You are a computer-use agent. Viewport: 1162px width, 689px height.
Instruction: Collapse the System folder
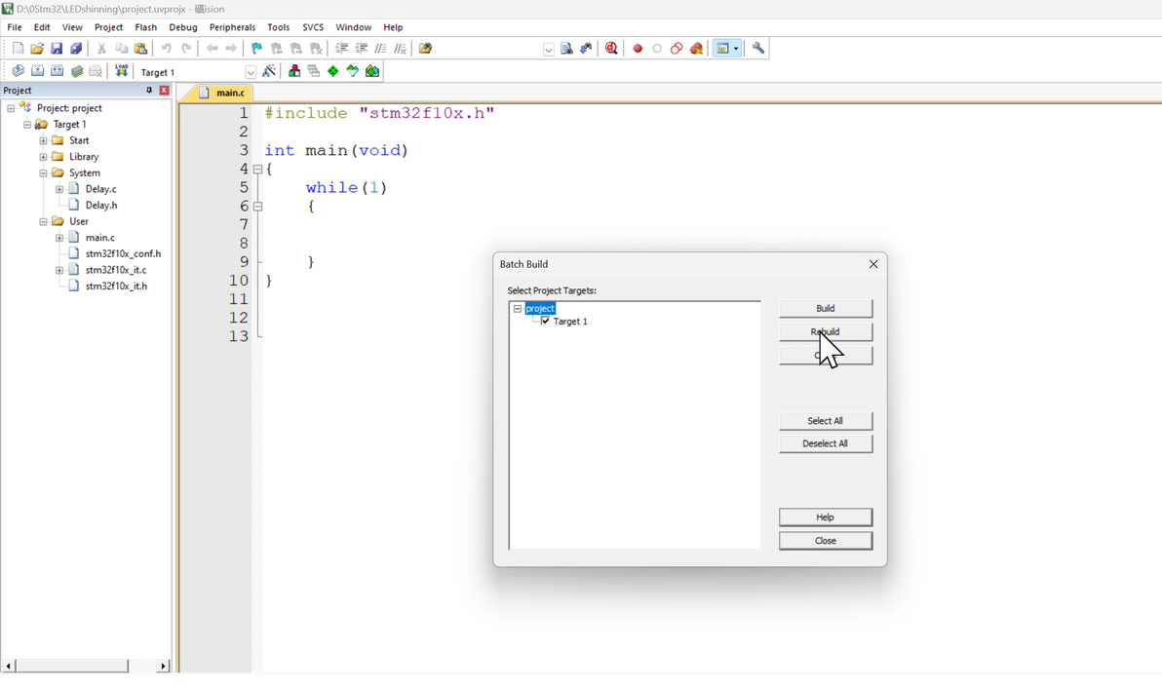pyautogui.click(x=43, y=173)
